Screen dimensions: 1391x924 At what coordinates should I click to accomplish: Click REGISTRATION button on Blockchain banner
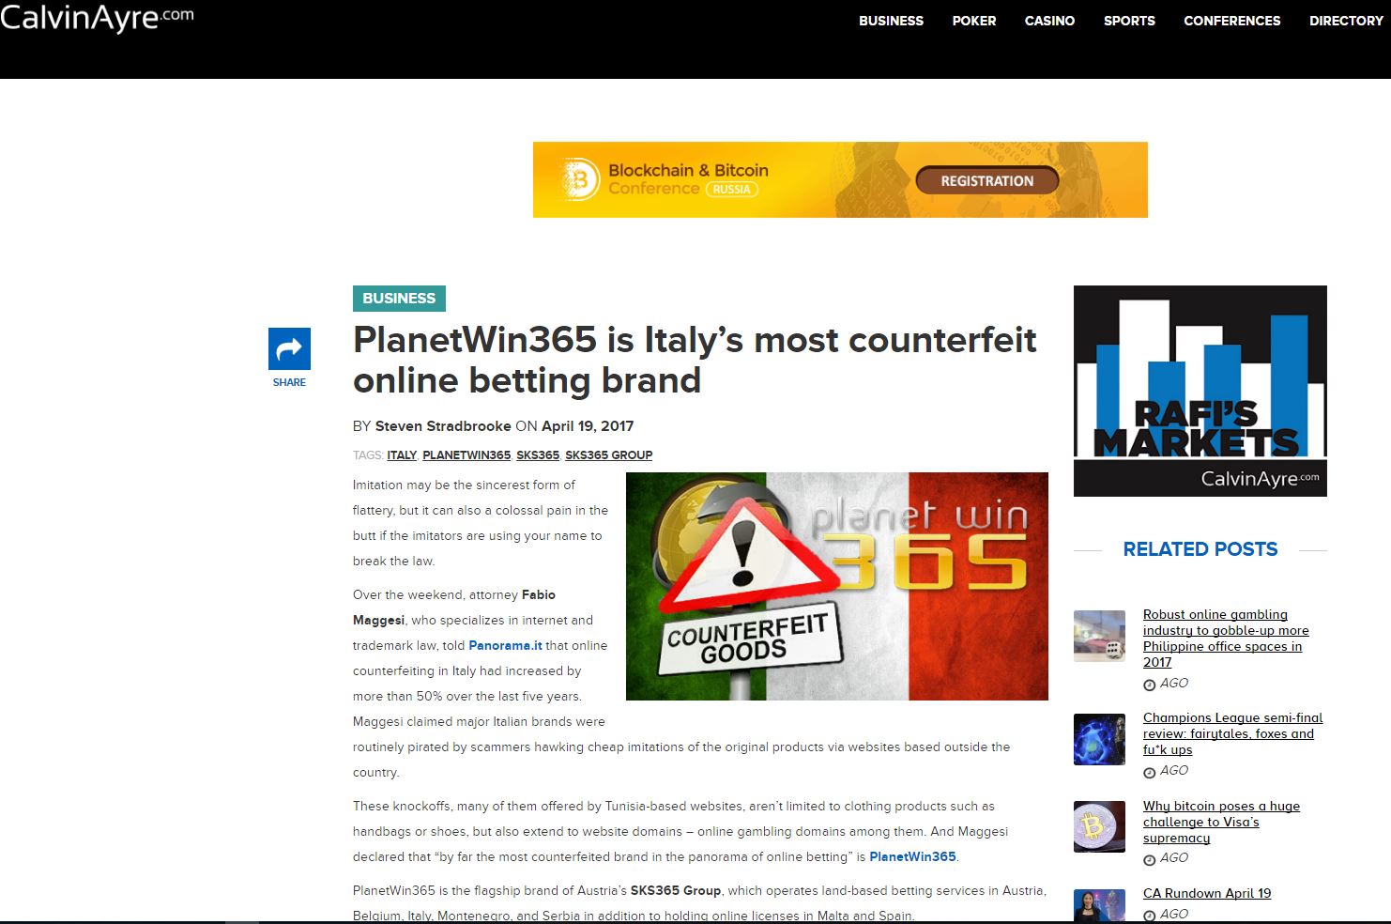coord(986,181)
